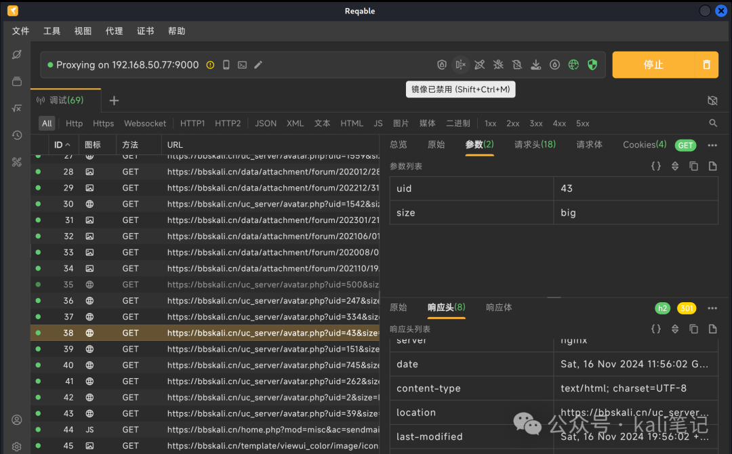Open the script (√x) sidebar icon
The image size is (732, 454).
[x=17, y=108]
